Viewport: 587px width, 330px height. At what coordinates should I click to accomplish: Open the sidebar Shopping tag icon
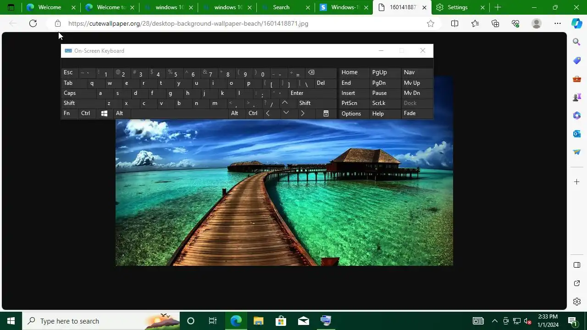click(577, 60)
